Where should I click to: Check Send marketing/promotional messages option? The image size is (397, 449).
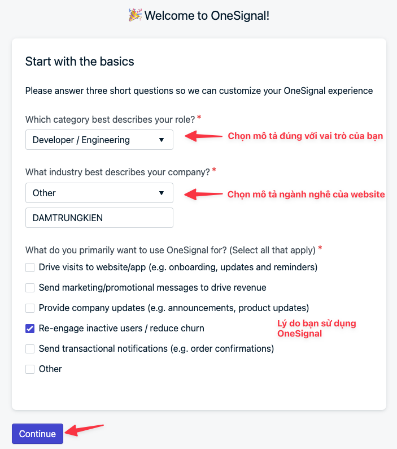coord(30,288)
